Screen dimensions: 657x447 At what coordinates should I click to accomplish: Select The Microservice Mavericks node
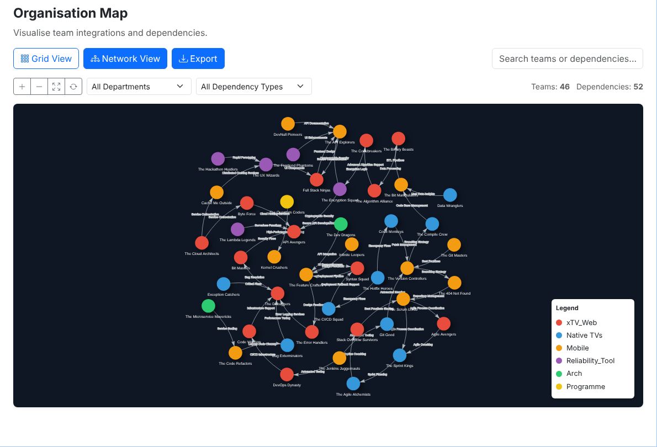point(208,306)
